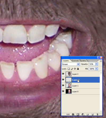Click the Fill 100% value field
106x118 pixels.
tap(92, 69)
